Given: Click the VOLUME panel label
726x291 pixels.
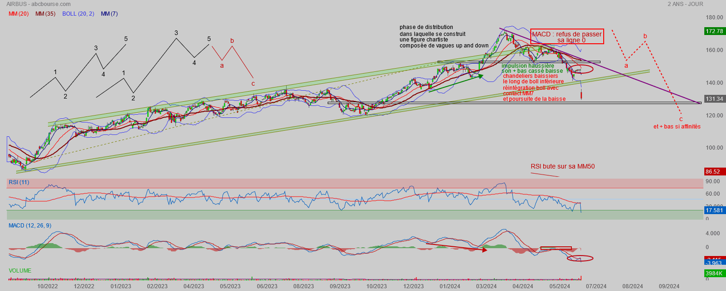Looking at the screenshot, I should pos(20,271).
